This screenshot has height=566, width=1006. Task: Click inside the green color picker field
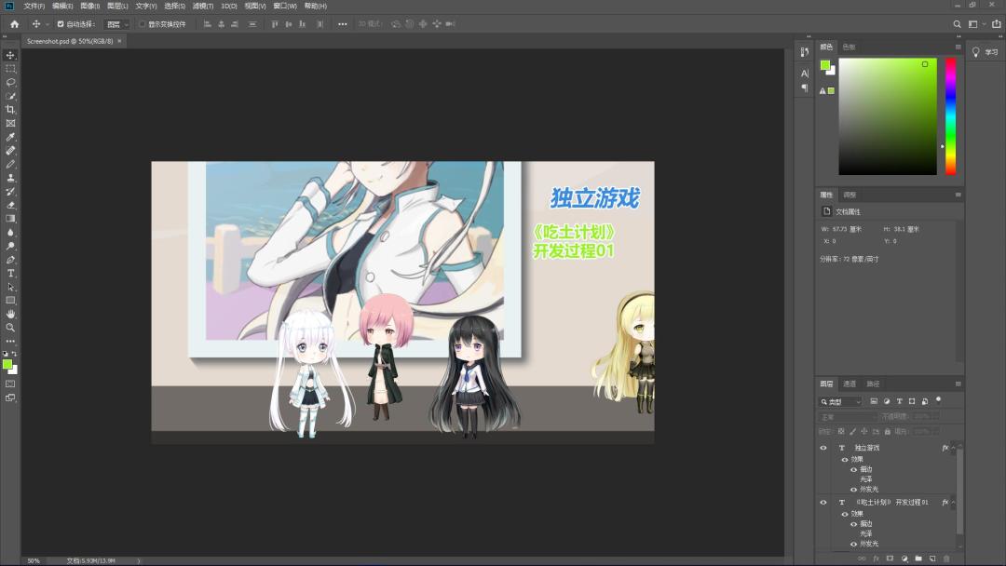click(x=888, y=116)
